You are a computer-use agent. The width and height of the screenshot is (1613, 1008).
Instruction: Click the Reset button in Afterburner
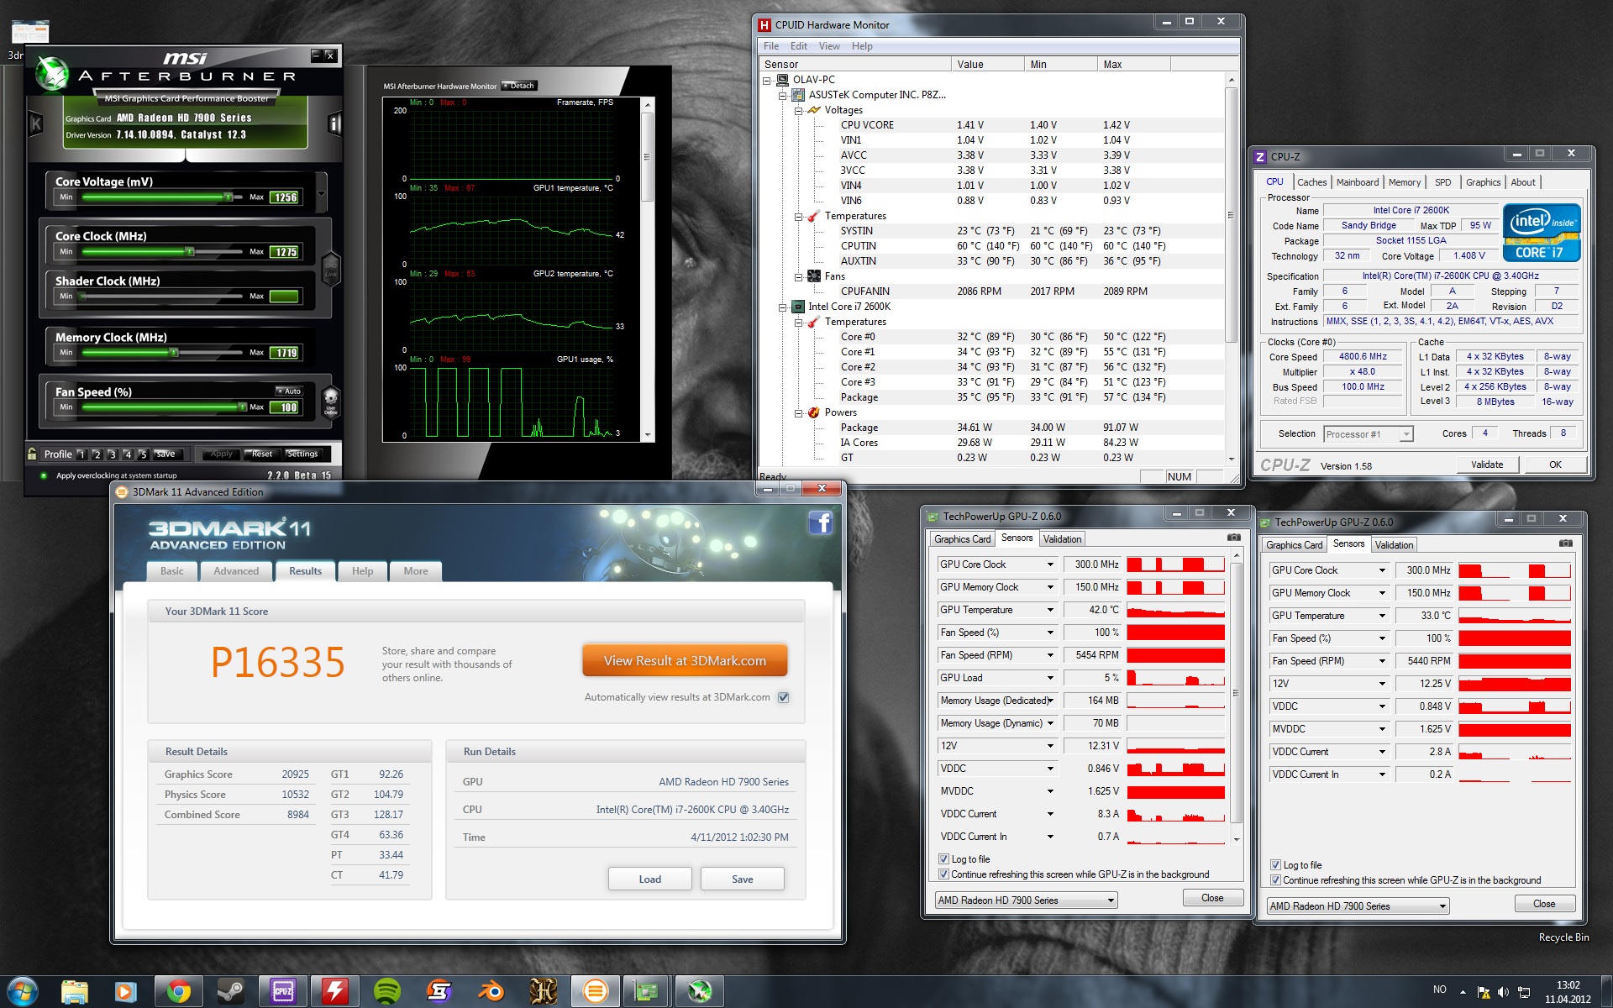click(261, 454)
